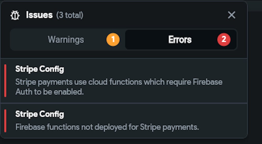This screenshot has width=262, height=144.
Task: Close the Issues panel with the X
Action: point(232,15)
